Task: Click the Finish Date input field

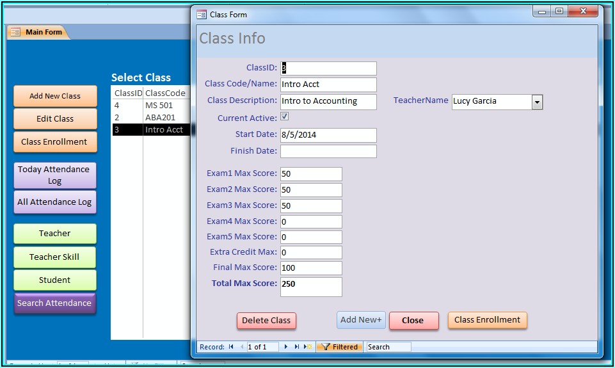Action: 328,151
